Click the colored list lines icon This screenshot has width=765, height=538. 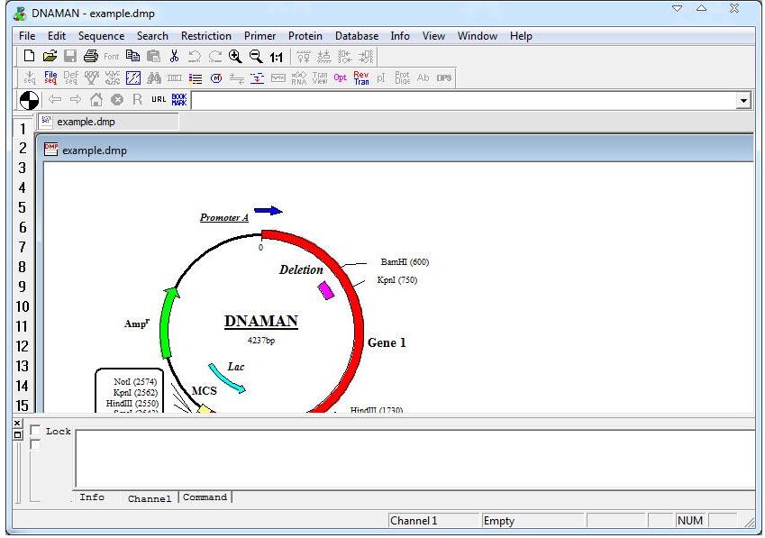[196, 78]
